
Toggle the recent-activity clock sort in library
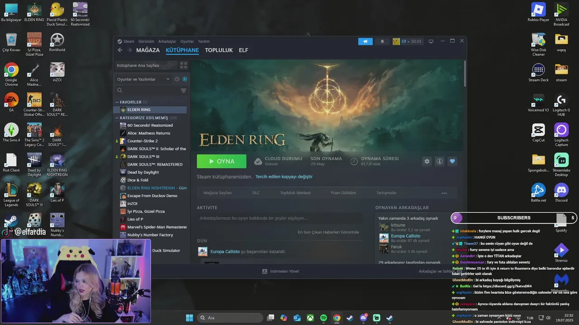177,79
